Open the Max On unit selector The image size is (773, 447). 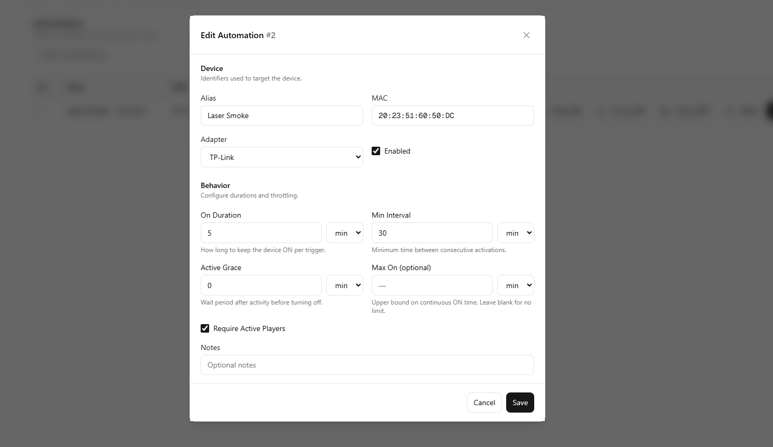pos(515,285)
